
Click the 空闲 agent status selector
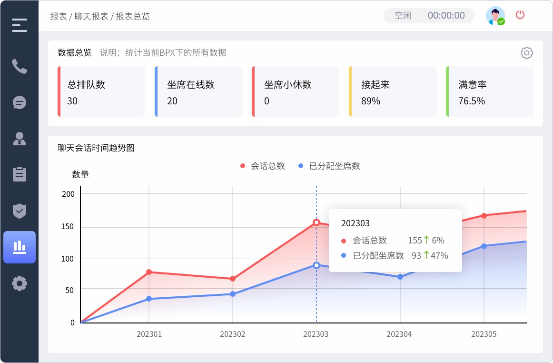coord(403,15)
